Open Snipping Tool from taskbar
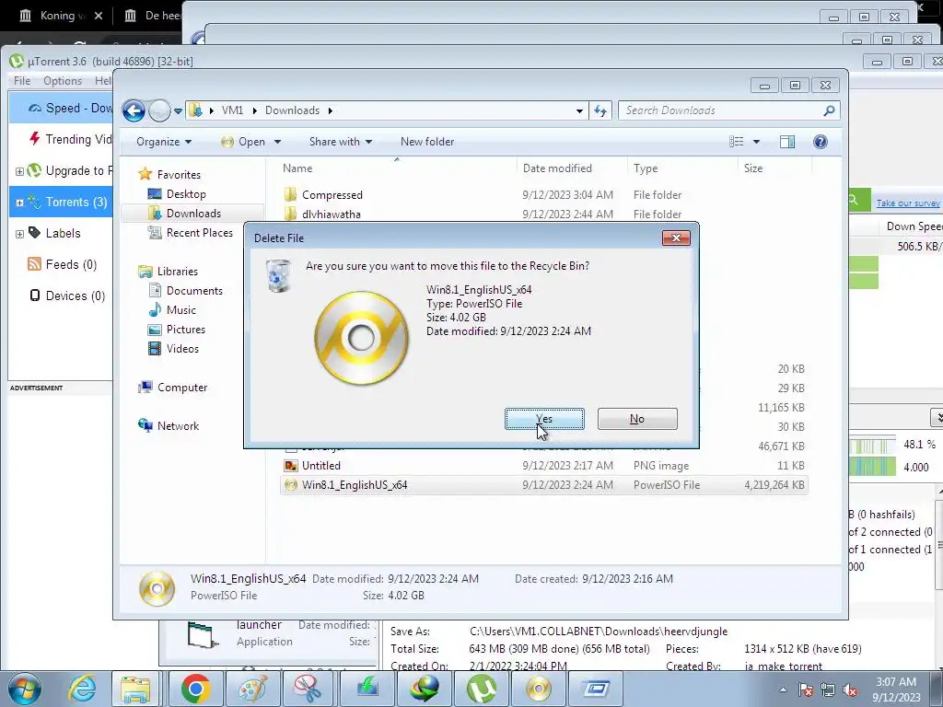 coord(309,689)
